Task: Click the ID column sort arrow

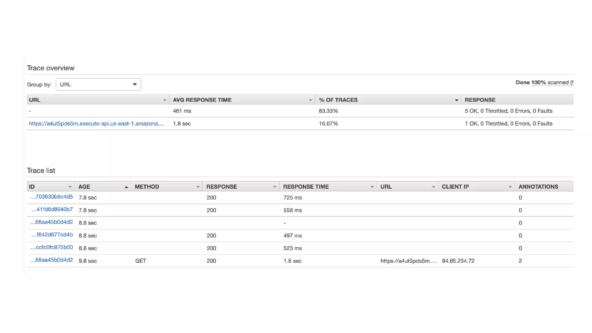Action: pos(70,187)
